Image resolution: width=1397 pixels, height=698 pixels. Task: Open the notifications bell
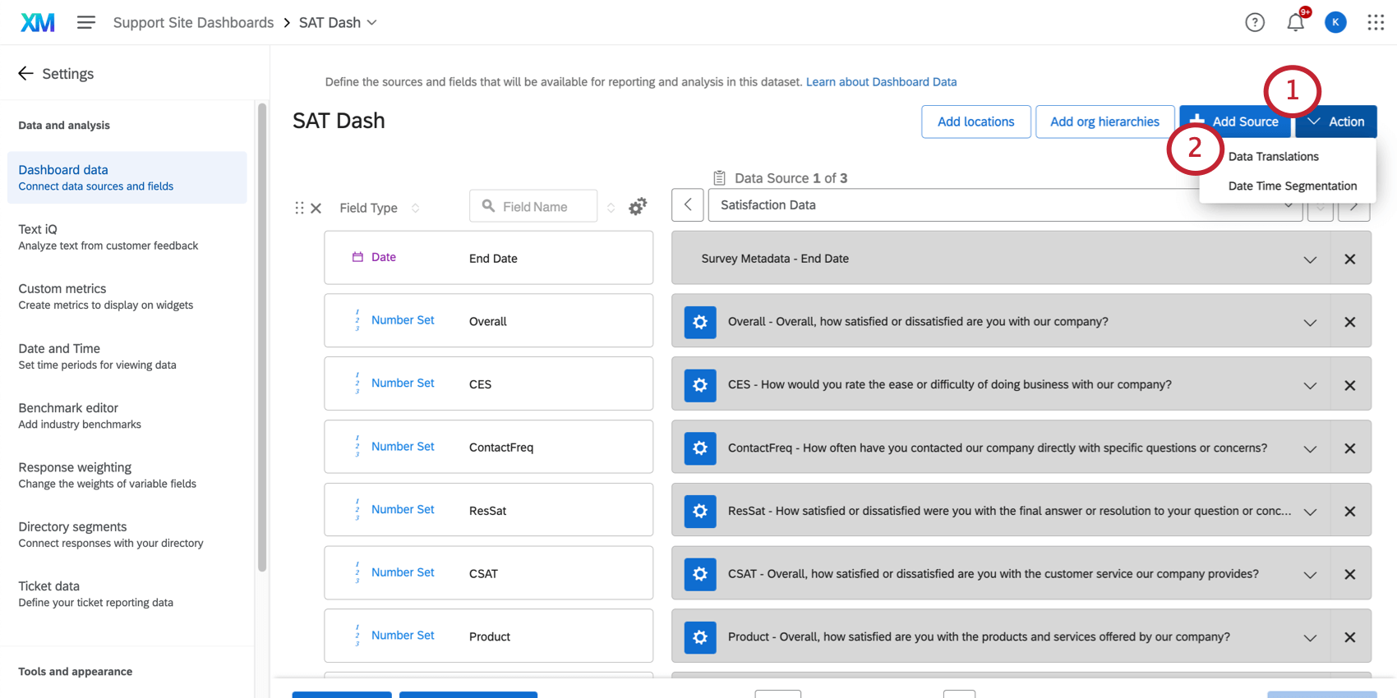tap(1295, 22)
